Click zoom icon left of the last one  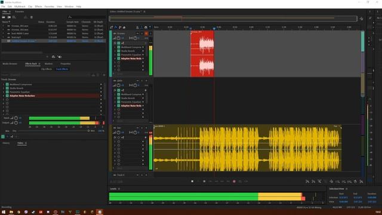click(x=356, y=182)
